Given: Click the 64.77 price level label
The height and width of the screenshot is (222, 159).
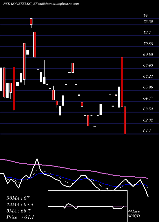Looking at the screenshot, I should click(148, 98).
